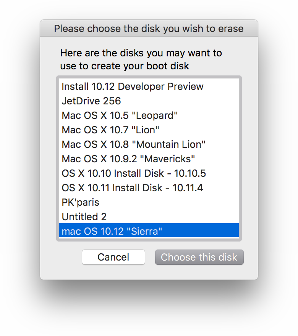The width and height of the screenshot is (298, 336).
Task: Pick Mac OS X 10.8 "Mountain Lion"
Action: pos(149,144)
